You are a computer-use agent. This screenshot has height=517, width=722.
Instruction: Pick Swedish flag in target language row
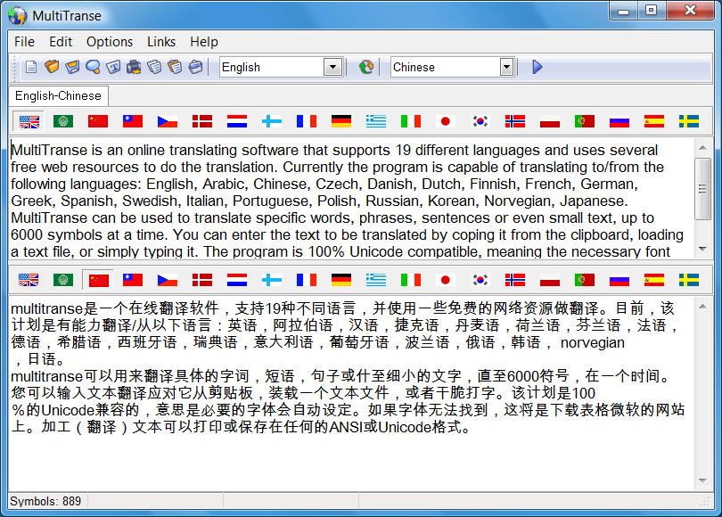tap(689, 280)
